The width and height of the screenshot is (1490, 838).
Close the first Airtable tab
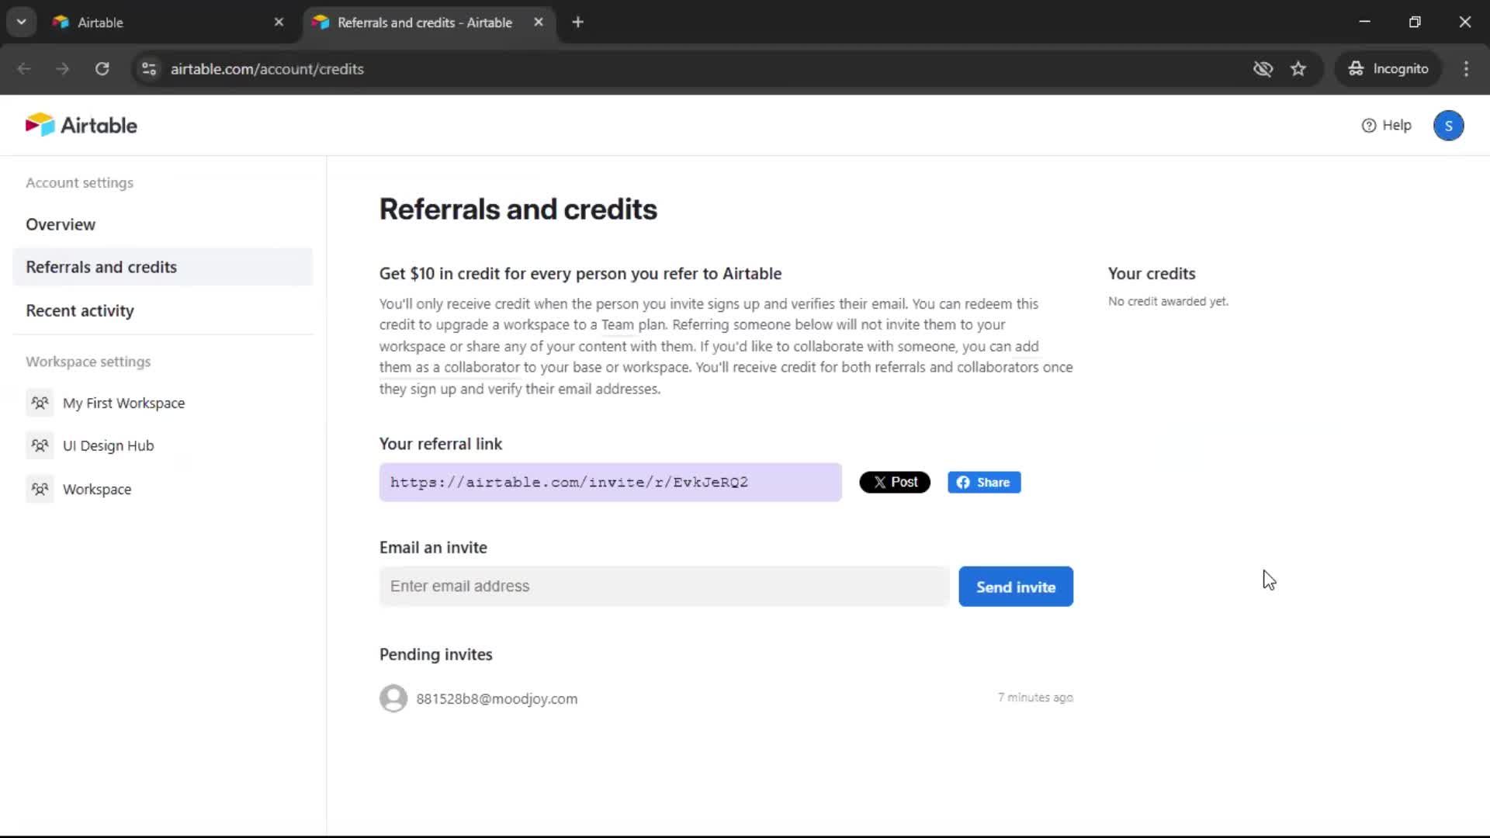pos(279,23)
